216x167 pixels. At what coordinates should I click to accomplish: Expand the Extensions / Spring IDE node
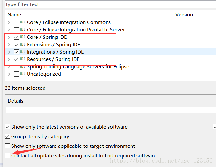(x=9, y=45)
